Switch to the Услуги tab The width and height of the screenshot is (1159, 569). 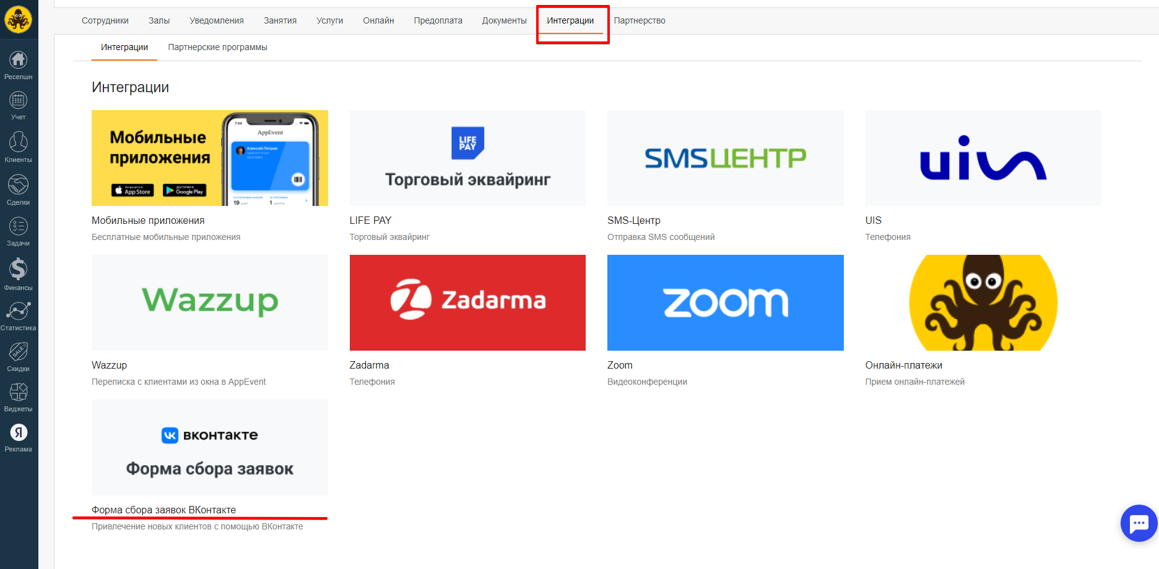(x=330, y=20)
